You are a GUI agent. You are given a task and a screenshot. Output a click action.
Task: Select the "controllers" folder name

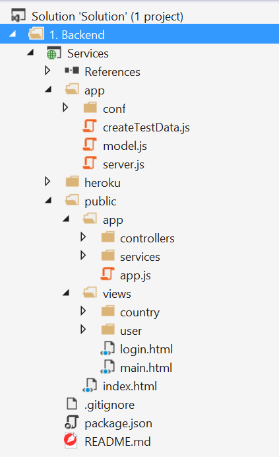147,238
